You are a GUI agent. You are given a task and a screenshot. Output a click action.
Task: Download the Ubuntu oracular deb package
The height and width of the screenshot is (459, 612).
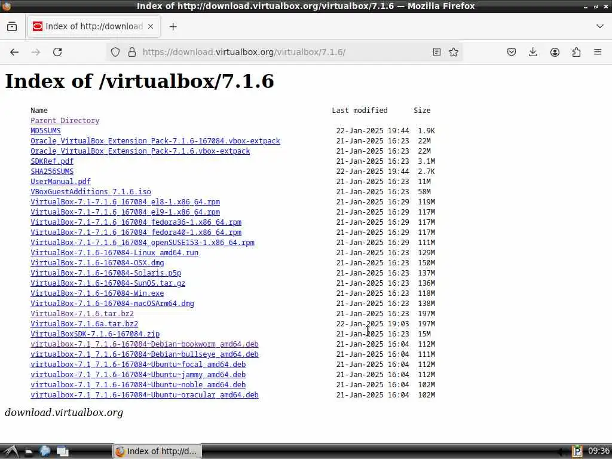pyautogui.click(x=145, y=394)
